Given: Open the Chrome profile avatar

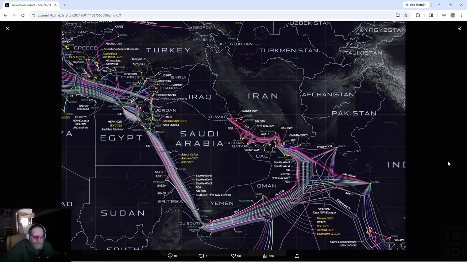Looking at the screenshot, I should 453,15.
